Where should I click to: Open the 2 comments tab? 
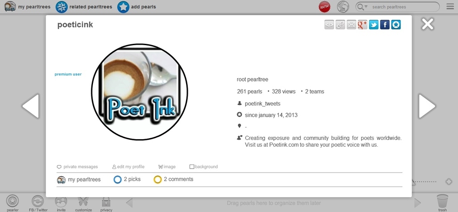pos(174,179)
